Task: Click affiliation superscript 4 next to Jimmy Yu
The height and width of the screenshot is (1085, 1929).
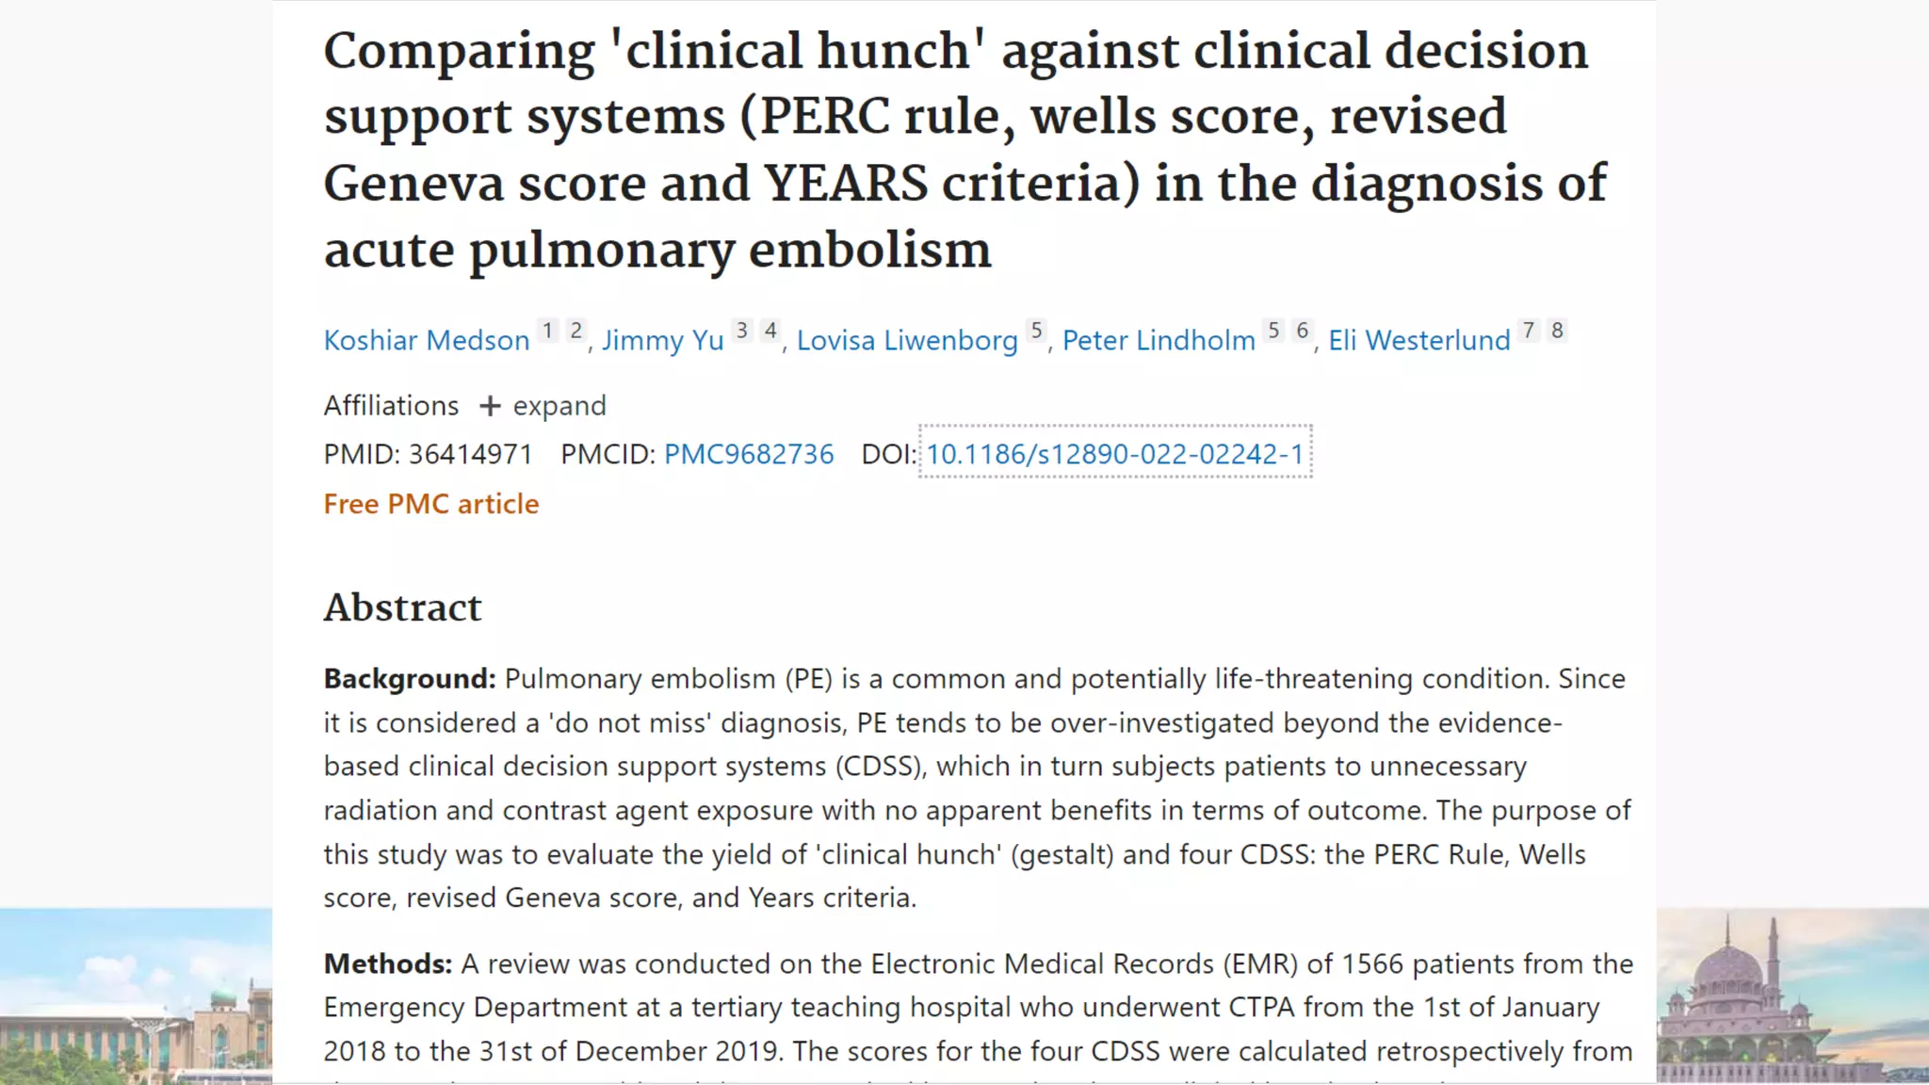Action: 770,331
